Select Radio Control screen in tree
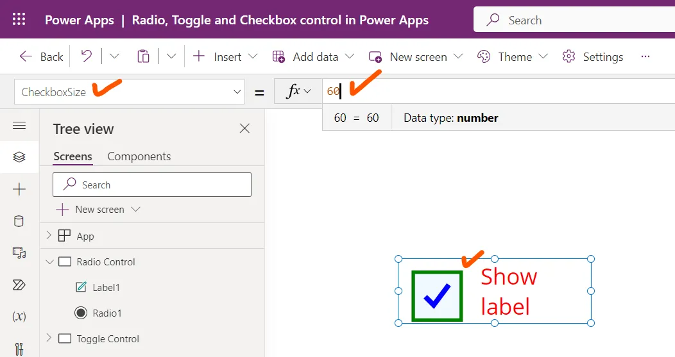Screen dimensions: 675x357 [105, 262]
